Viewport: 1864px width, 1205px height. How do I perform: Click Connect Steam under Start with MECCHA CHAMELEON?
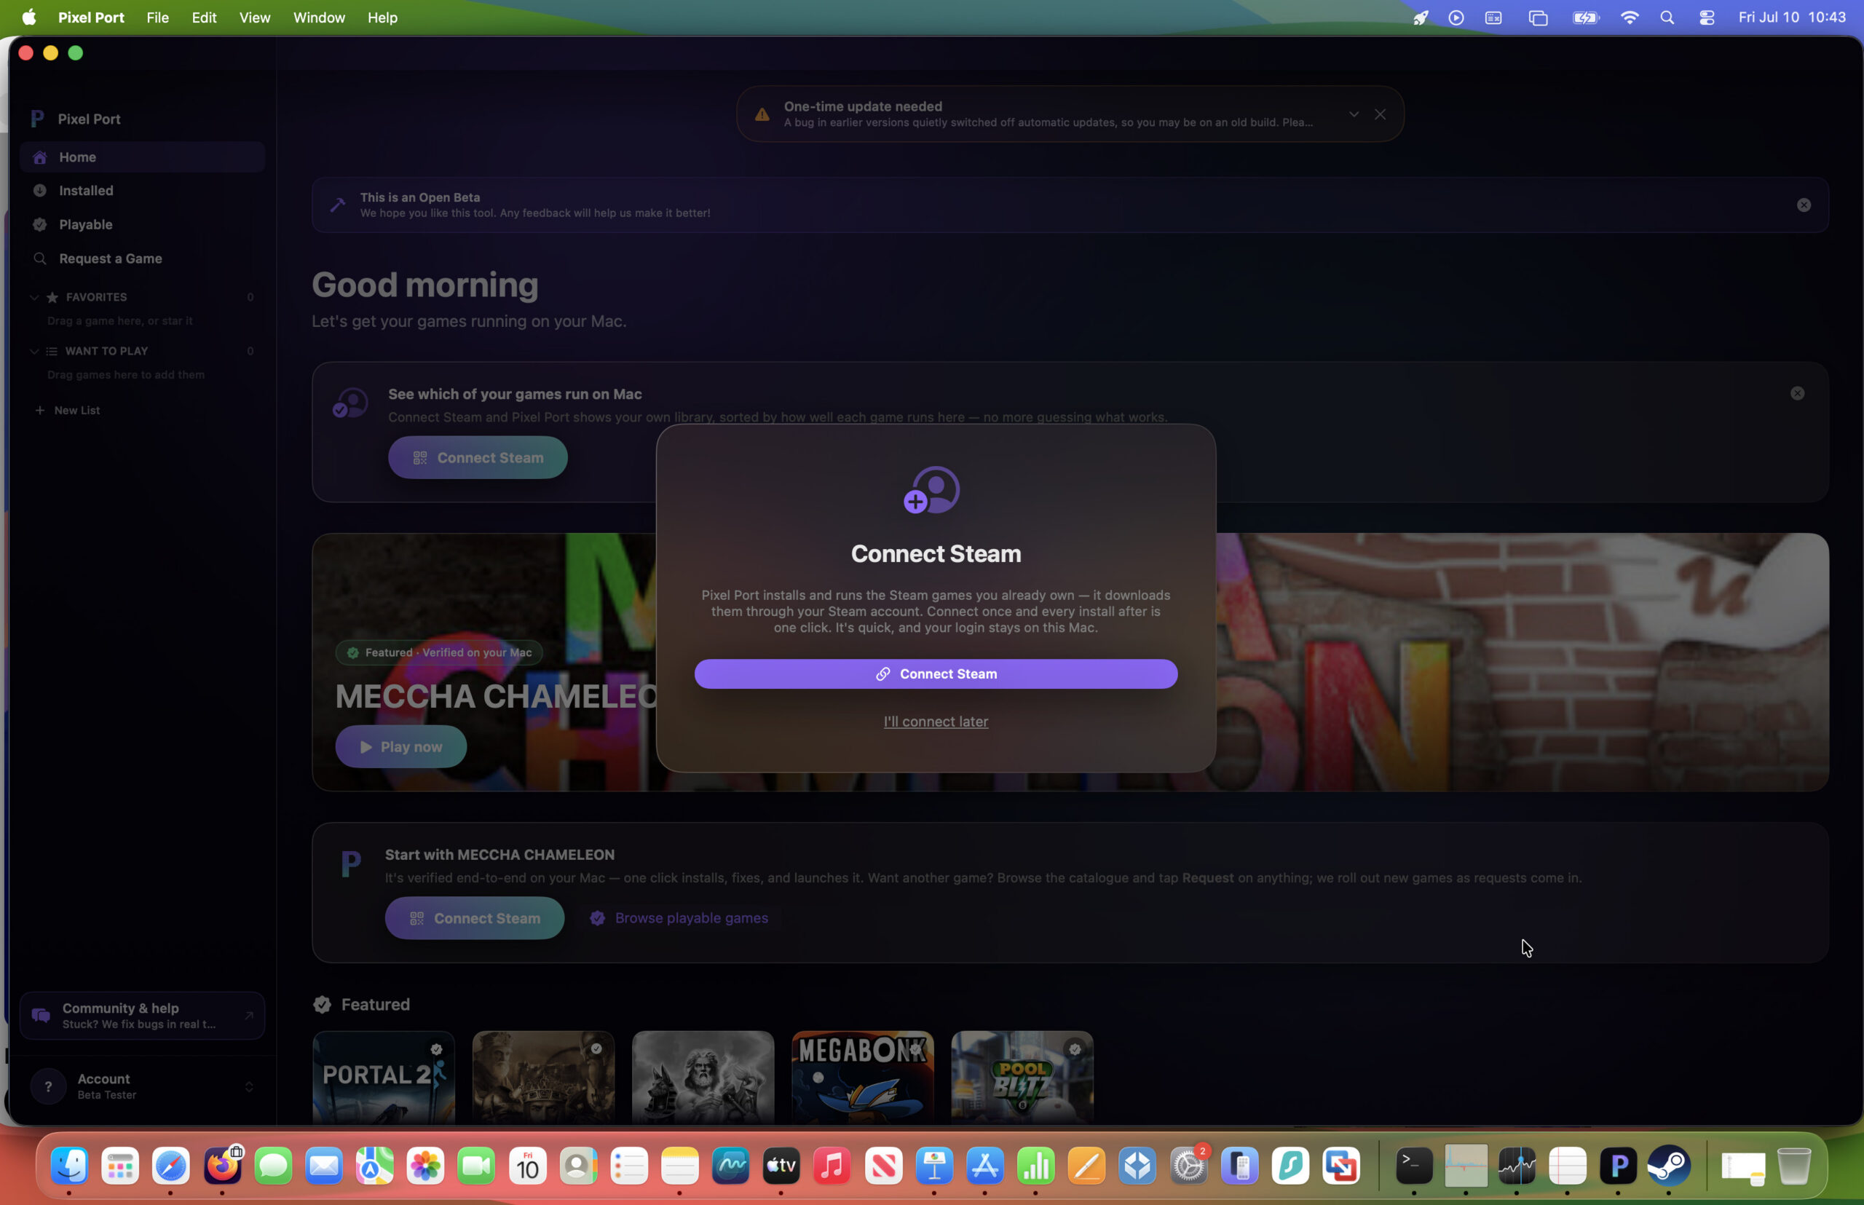click(x=474, y=918)
